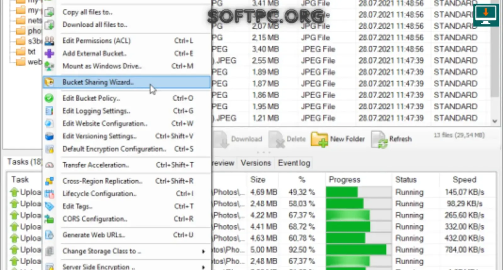Click the CORS Configuration icon
The height and width of the screenshot is (270, 503).
pyautogui.click(x=49, y=219)
